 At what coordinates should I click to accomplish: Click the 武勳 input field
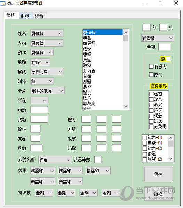click(39, 119)
